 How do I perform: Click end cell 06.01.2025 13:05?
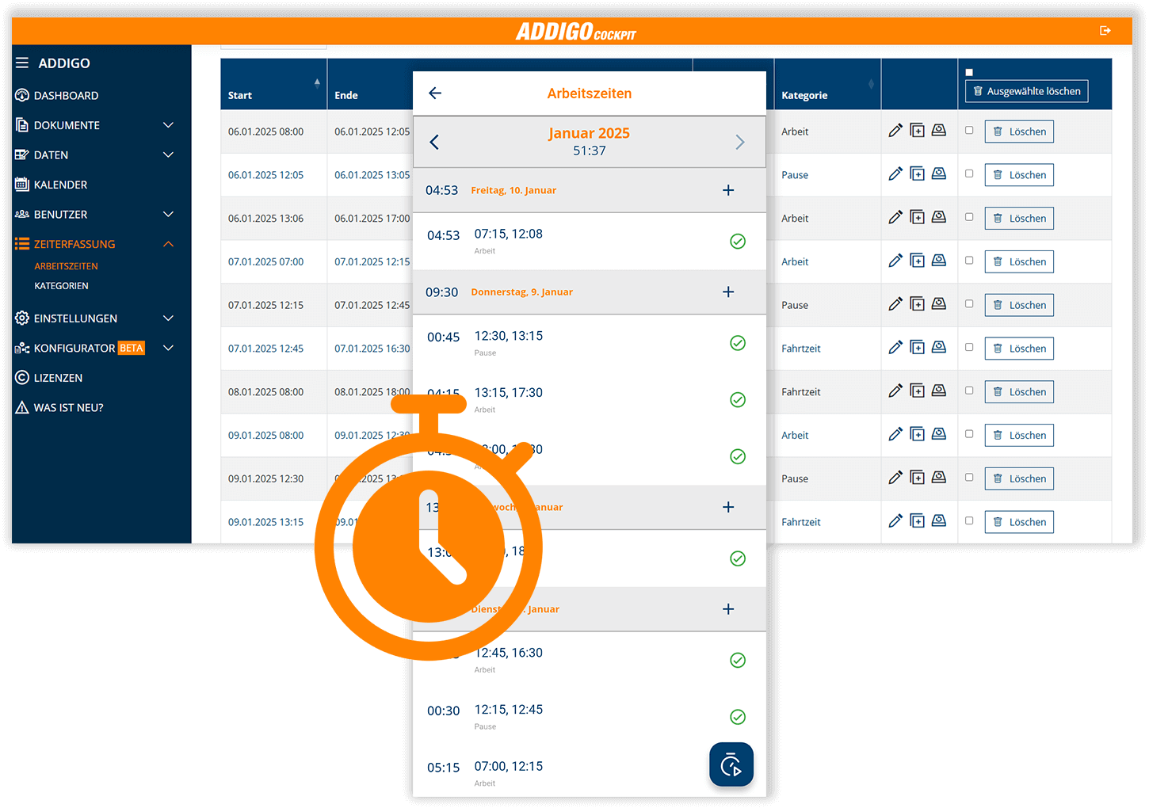click(372, 175)
